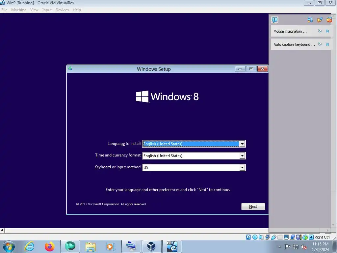This screenshot has height=253, width=337.
Task: Click the CPU virtualization status icon
Action: (298, 237)
